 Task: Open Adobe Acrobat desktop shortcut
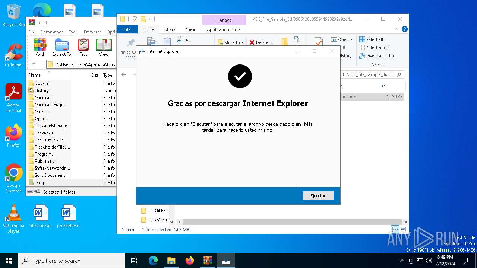14,98
